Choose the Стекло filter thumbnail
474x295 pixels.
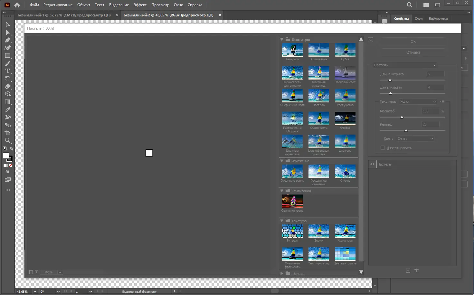(x=345, y=171)
